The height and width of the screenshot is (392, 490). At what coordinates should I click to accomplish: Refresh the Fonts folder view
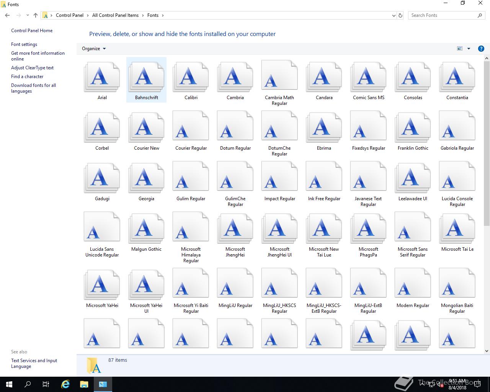(x=400, y=15)
